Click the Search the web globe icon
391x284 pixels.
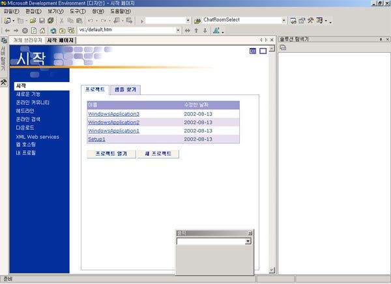[53, 31]
